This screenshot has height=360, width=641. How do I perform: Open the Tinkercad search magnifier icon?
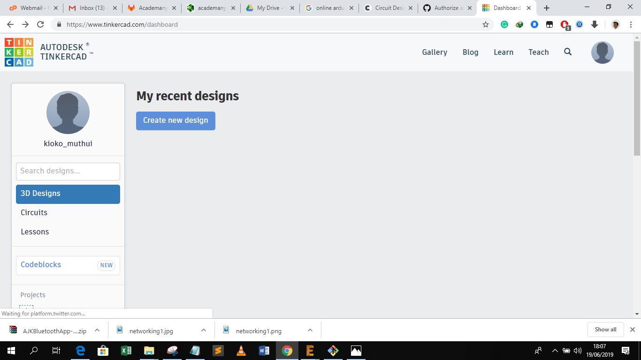point(568,52)
